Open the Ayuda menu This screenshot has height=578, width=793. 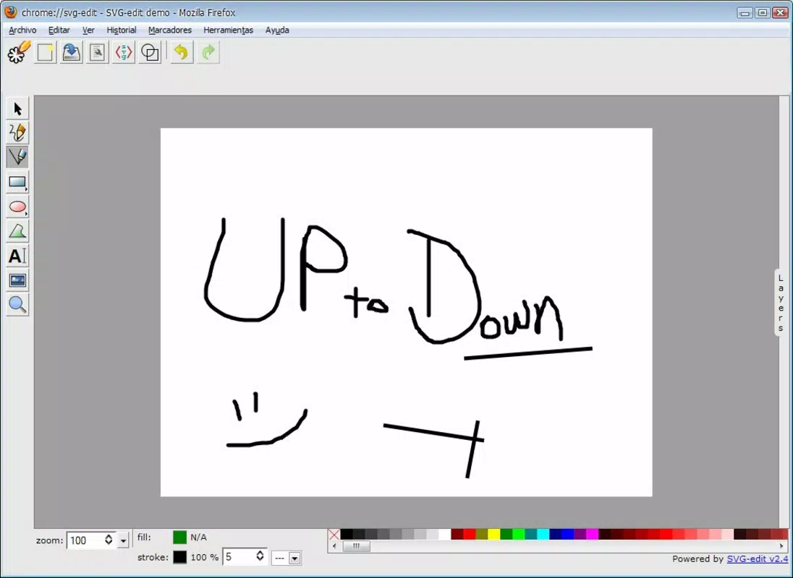(277, 30)
